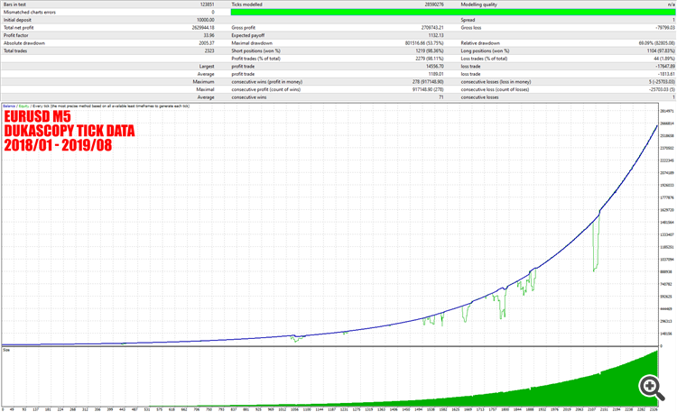Select largest loss trade value -17647.89
The height and width of the screenshot is (412, 677).
coord(665,67)
